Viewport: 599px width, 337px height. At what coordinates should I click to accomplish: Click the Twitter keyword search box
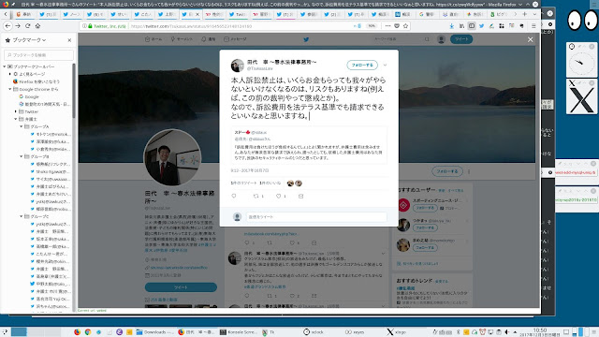402,39
